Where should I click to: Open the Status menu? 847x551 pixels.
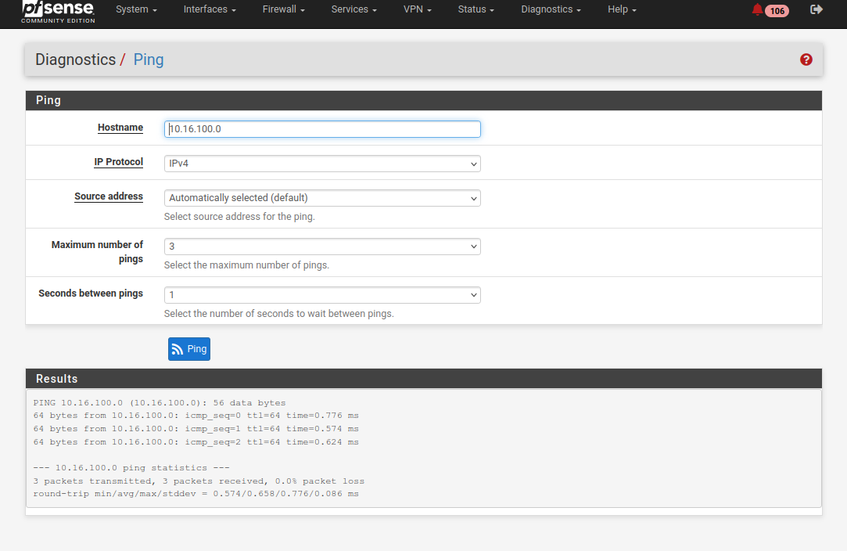pyautogui.click(x=476, y=9)
